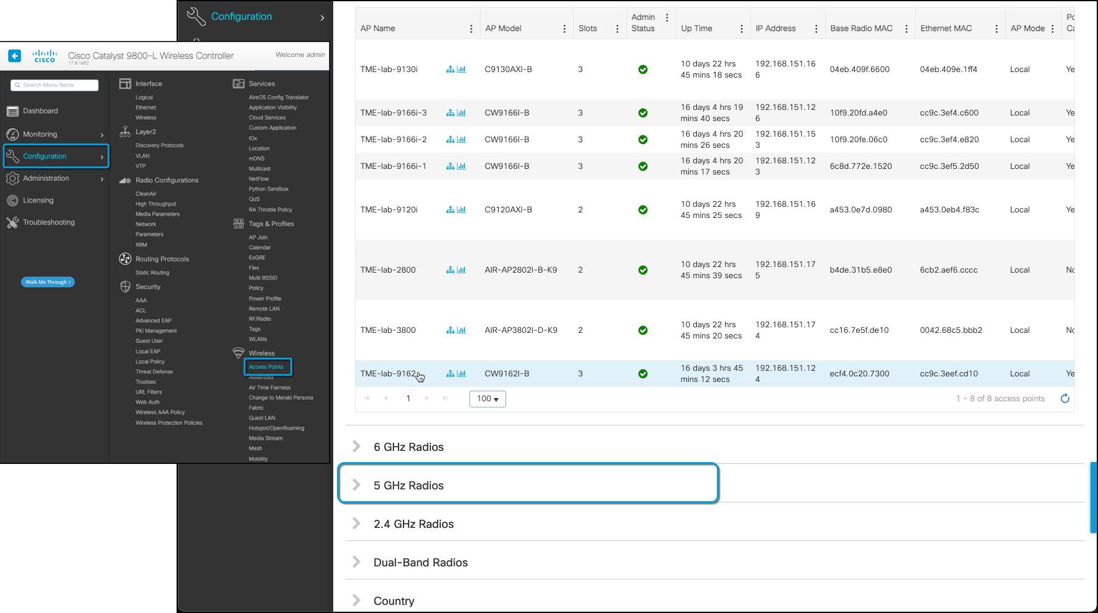Click the next page arrow in pagination
The image size is (1098, 613).
pos(427,398)
